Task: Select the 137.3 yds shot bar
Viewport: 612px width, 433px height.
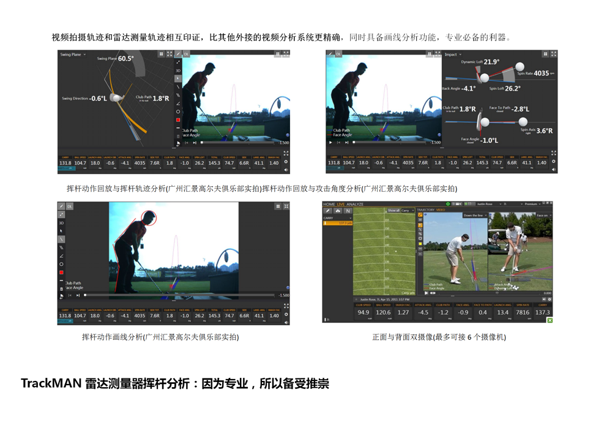Action: pyautogui.click(x=338, y=223)
